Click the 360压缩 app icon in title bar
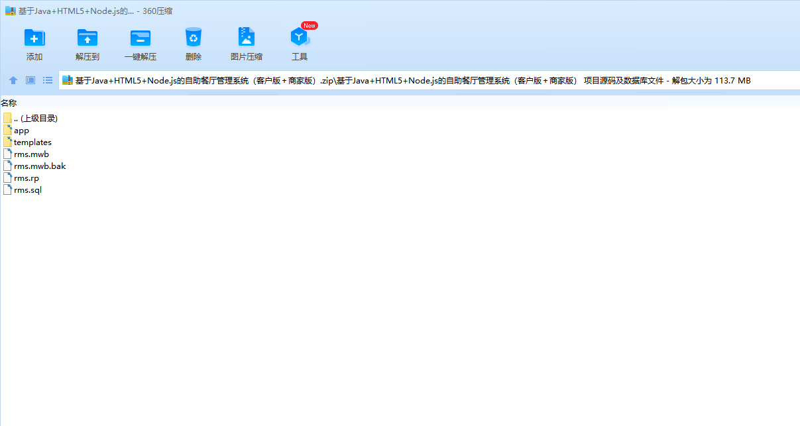The height and width of the screenshot is (426, 800). point(11,11)
